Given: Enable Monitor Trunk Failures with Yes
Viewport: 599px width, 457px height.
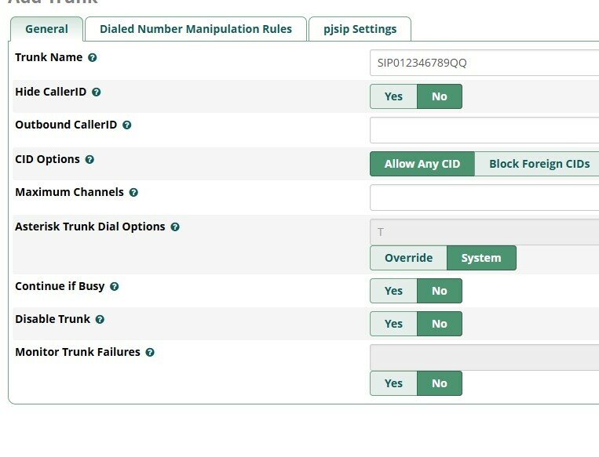Looking at the screenshot, I should (393, 383).
